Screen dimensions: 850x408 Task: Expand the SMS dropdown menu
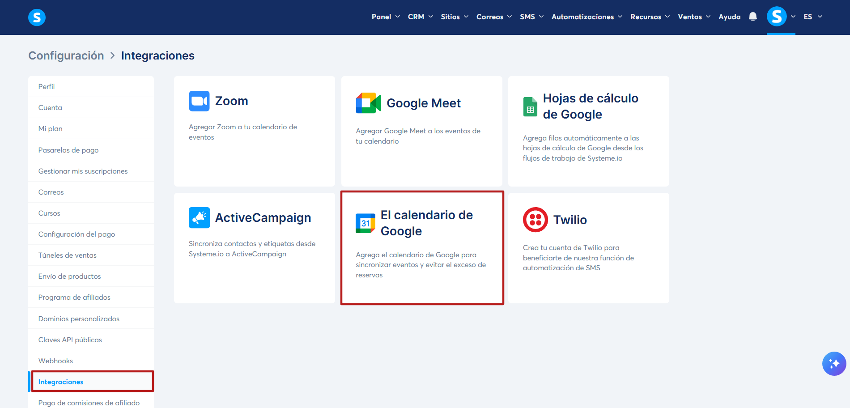(x=531, y=17)
